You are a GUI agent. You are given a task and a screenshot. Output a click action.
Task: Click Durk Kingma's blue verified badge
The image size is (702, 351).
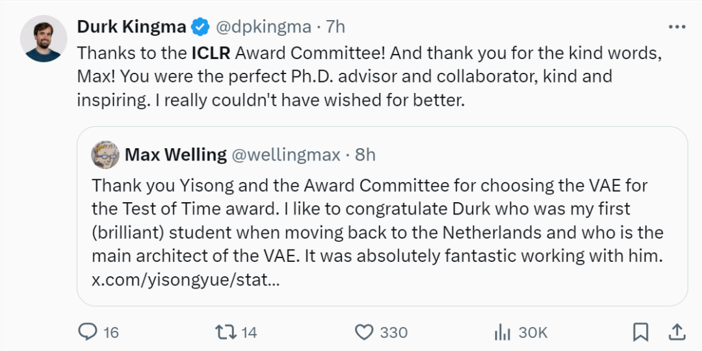pyautogui.click(x=201, y=27)
